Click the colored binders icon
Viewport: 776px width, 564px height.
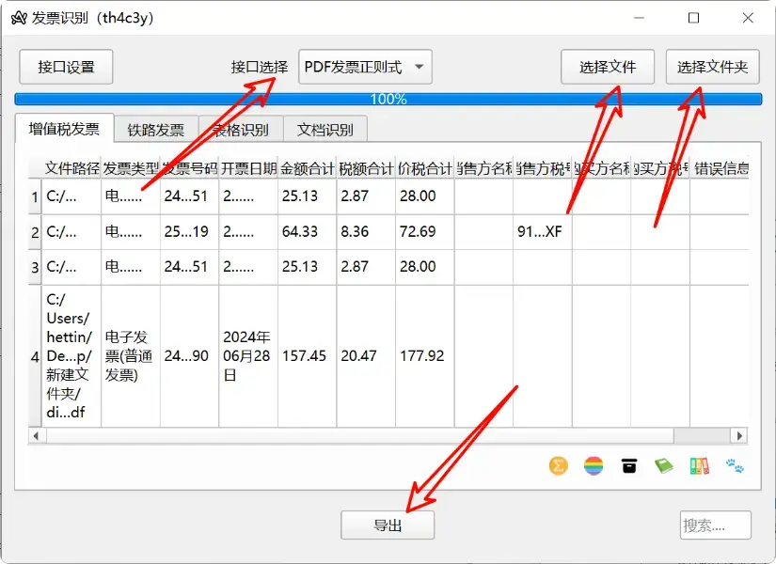pos(698,465)
